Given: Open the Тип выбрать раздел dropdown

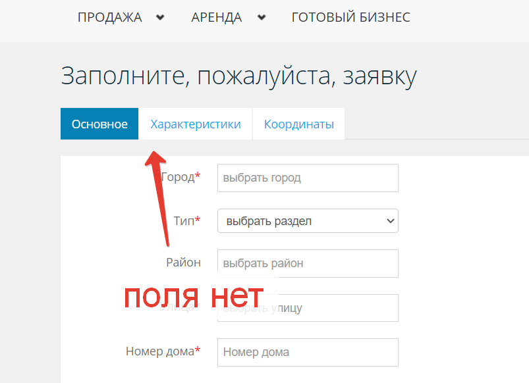Looking at the screenshot, I should point(308,221).
